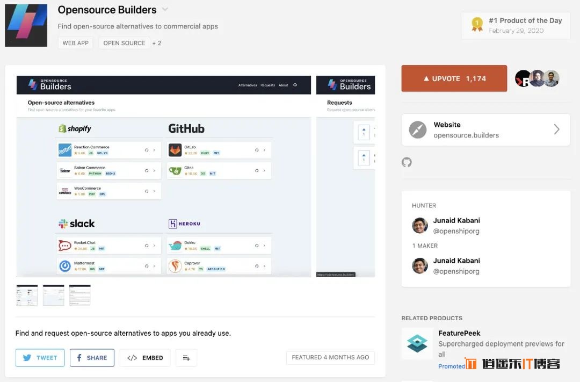Upvote the product with the UPVOTE button

click(454, 78)
